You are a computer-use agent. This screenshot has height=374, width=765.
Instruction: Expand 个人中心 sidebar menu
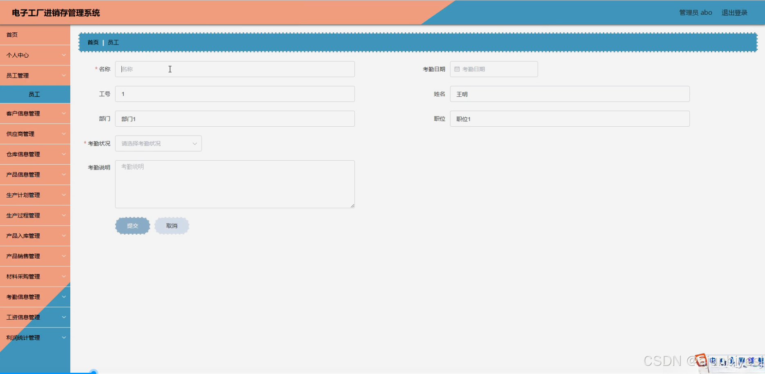tap(35, 55)
